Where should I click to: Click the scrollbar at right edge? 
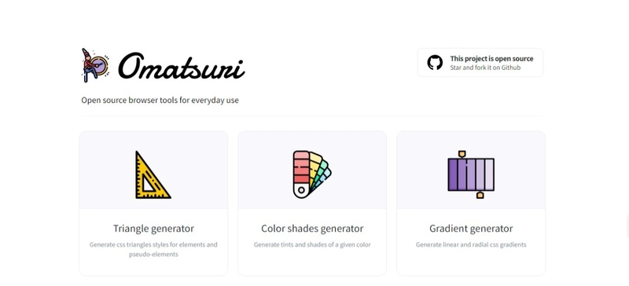pos(627,225)
